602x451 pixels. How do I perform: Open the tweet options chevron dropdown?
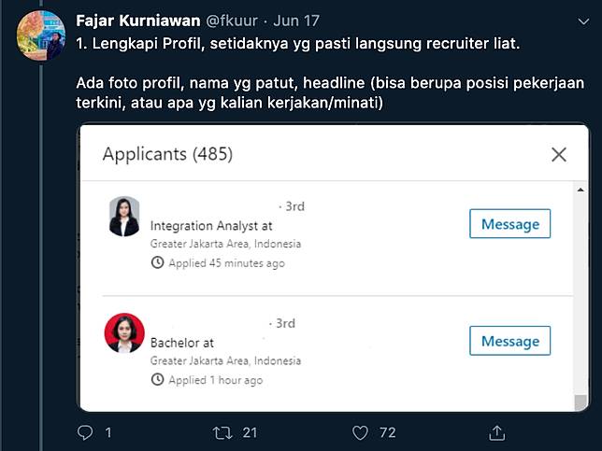click(x=583, y=21)
